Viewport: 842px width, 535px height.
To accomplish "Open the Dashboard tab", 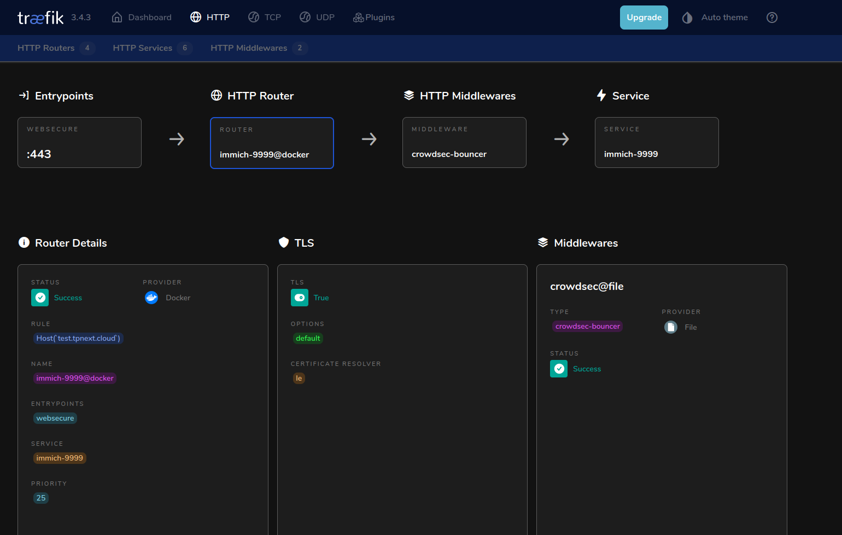I will (142, 18).
